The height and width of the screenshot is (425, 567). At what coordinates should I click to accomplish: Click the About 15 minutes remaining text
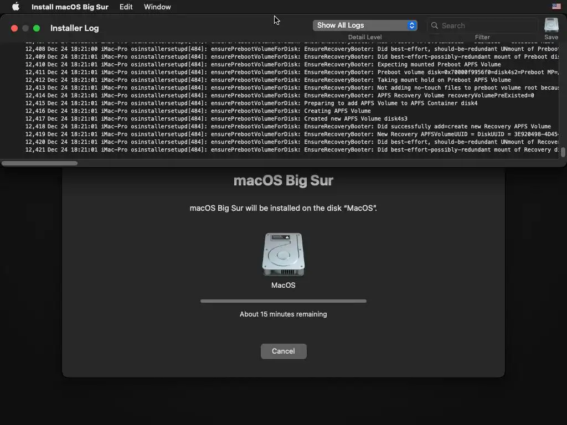(283, 314)
